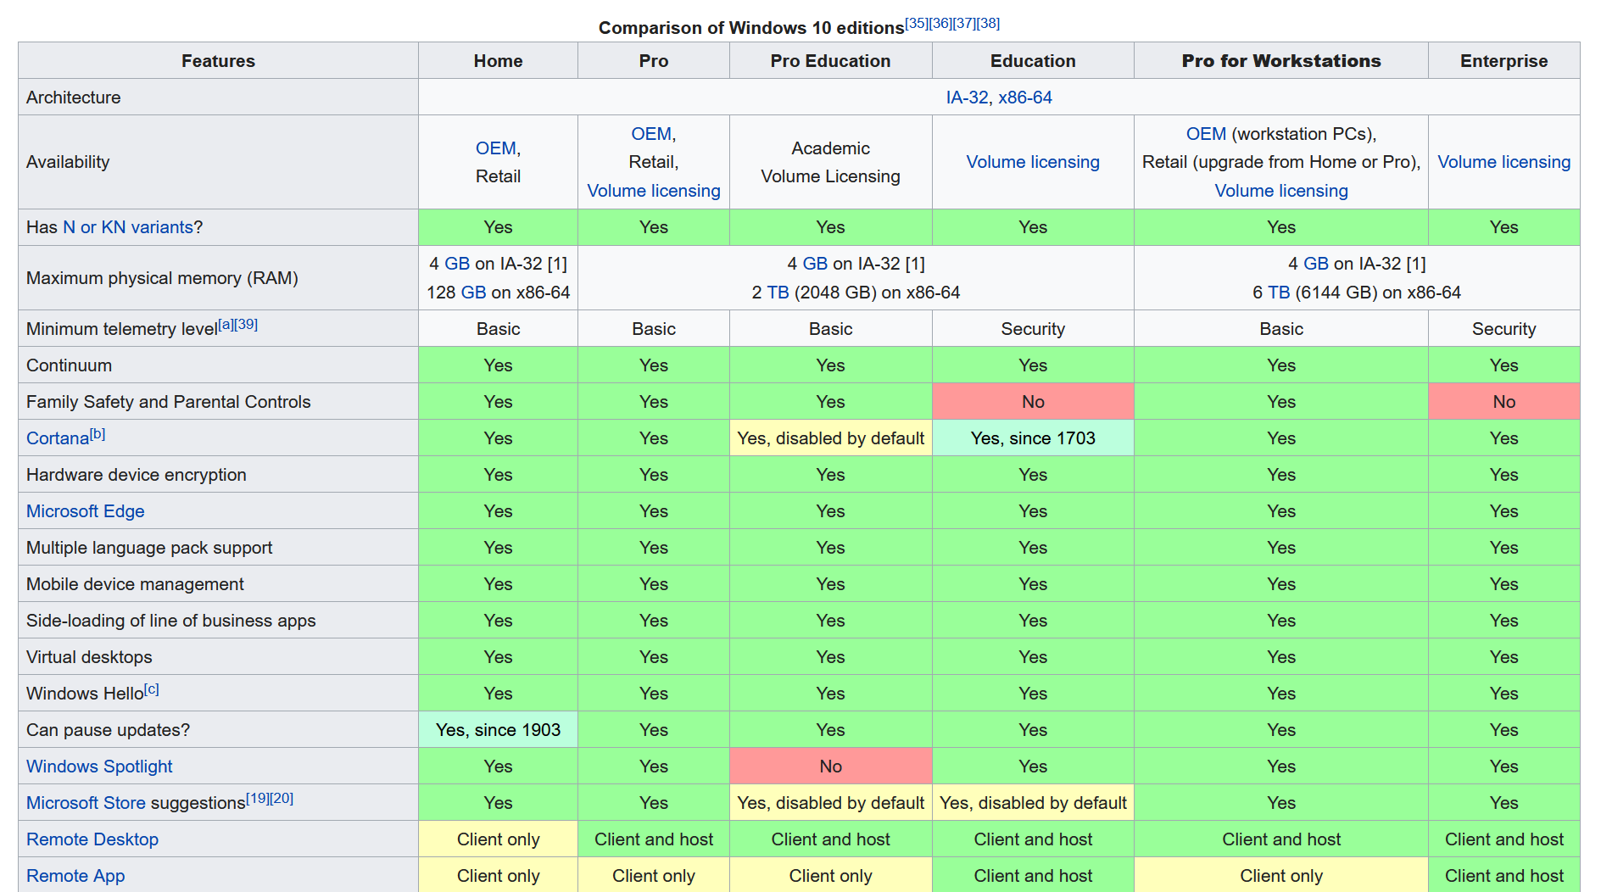Click the TB link in 6 TB (6144 GB)
The height and width of the screenshot is (892, 1601).
(x=1279, y=293)
